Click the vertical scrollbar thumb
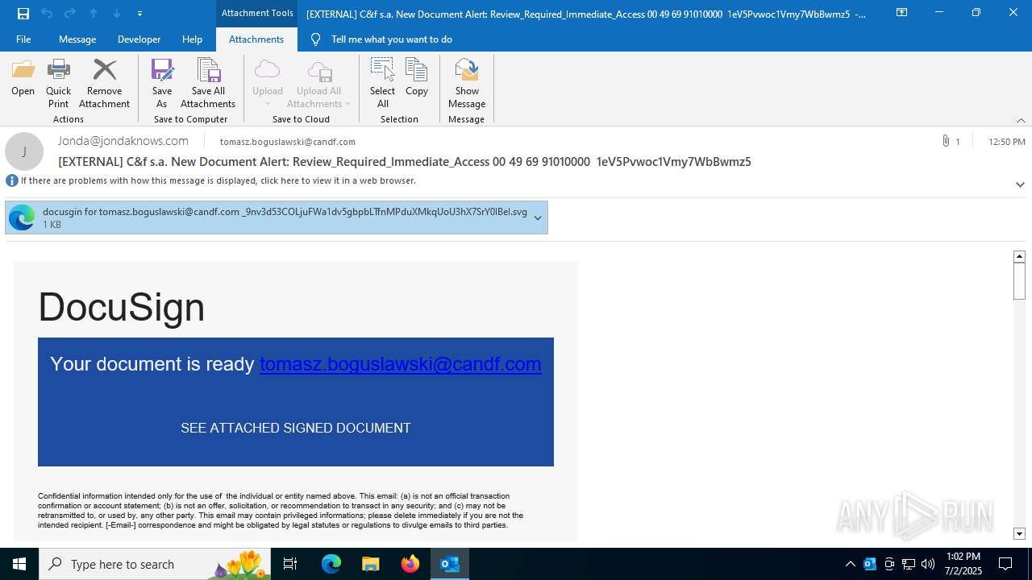This screenshot has width=1032, height=580. (x=1019, y=281)
